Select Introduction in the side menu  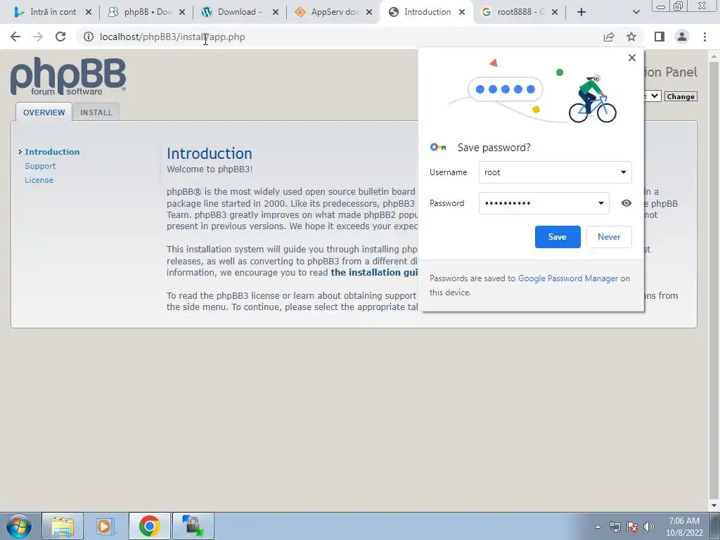click(x=52, y=152)
